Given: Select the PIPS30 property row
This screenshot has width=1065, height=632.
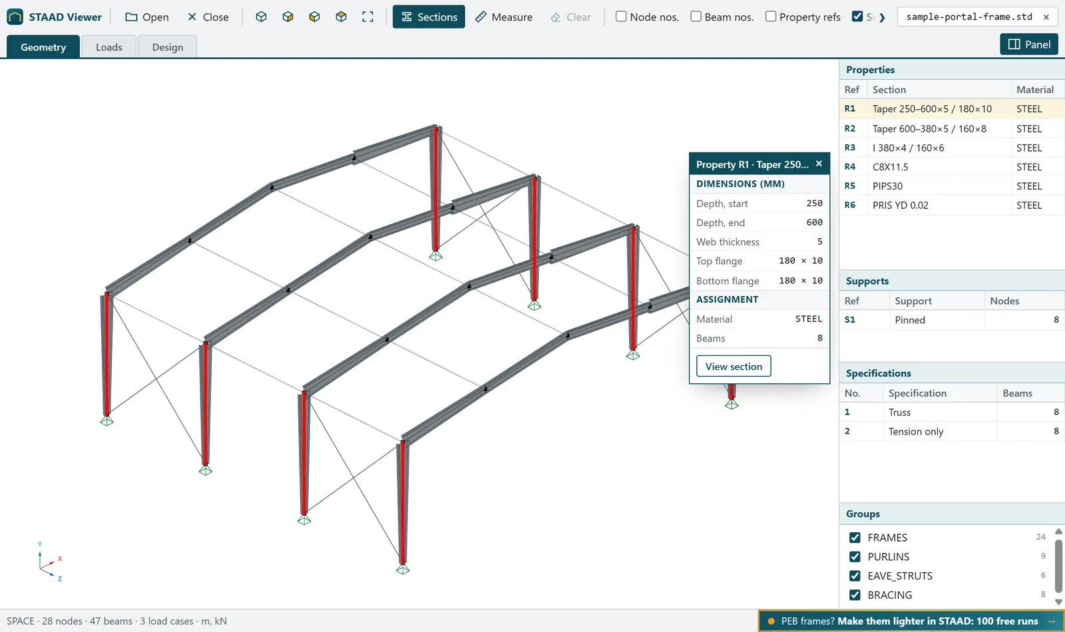Looking at the screenshot, I should [952, 186].
